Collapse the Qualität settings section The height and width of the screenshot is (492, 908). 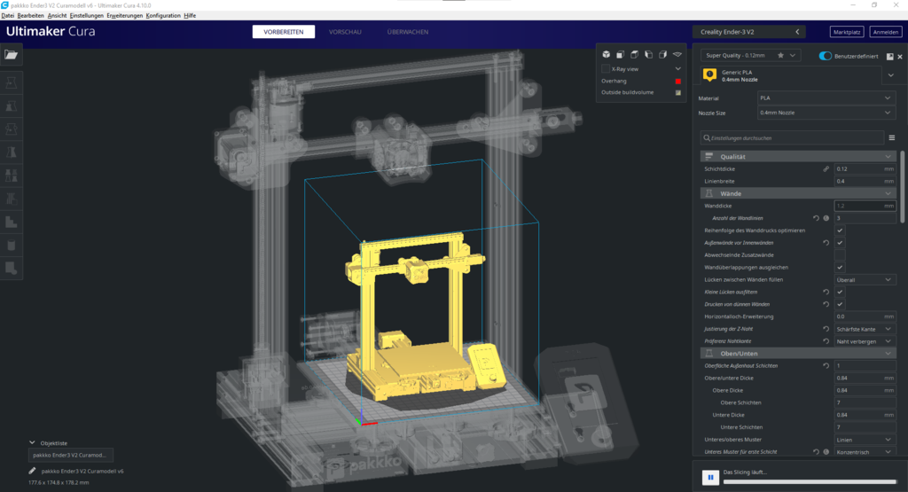pyautogui.click(x=798, y=156)
